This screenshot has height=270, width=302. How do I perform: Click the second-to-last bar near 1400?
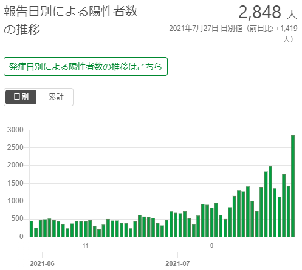tap(288, 211)
